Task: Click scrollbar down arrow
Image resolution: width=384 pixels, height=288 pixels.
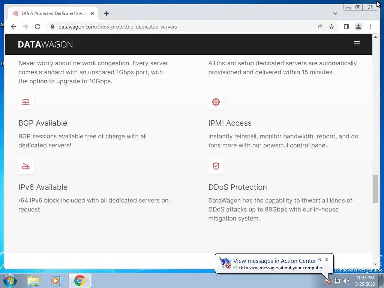Action: pos(375,264)
